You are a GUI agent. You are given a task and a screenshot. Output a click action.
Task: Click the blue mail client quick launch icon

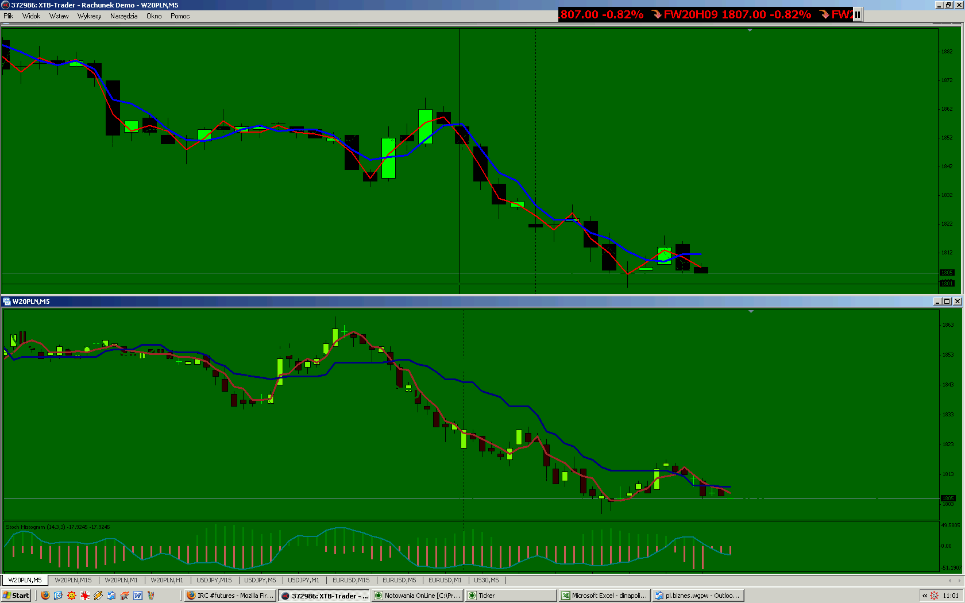(x=58, y=596)
